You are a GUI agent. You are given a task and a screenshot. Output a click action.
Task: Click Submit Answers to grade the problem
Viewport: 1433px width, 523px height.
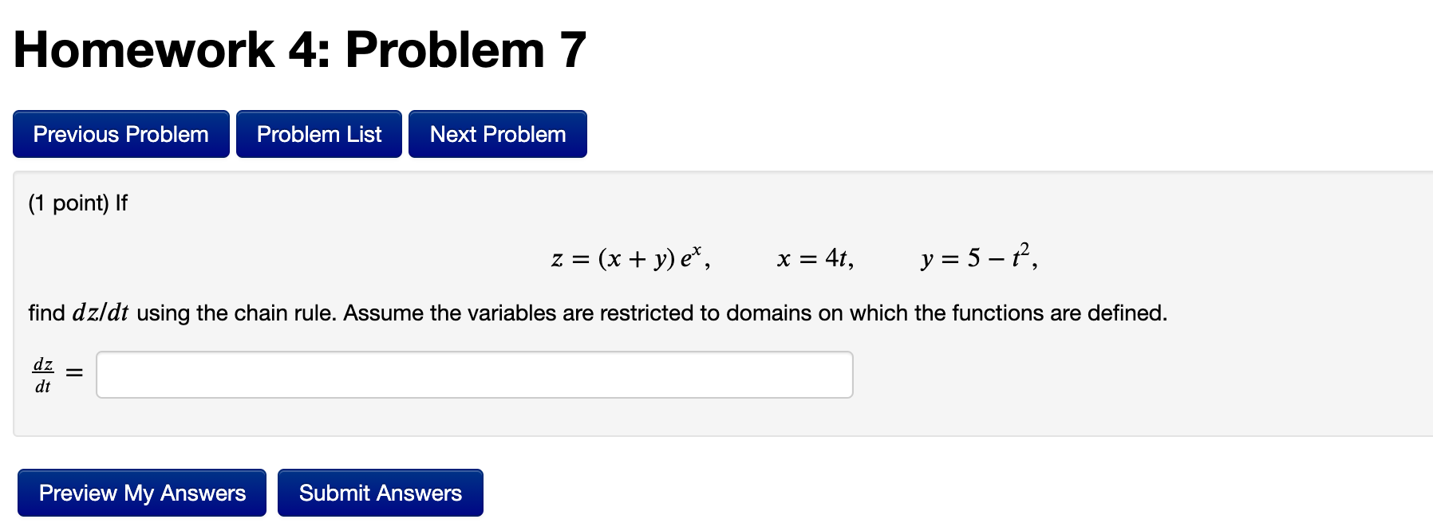[381, 493]
